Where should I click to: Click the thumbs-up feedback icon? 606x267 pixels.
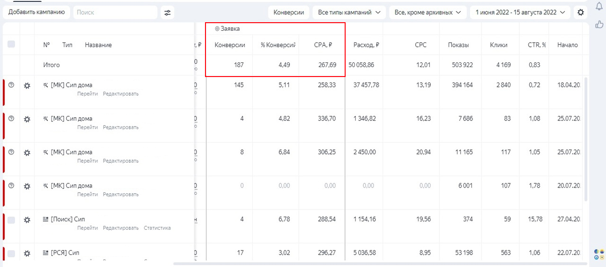point(599,24)
